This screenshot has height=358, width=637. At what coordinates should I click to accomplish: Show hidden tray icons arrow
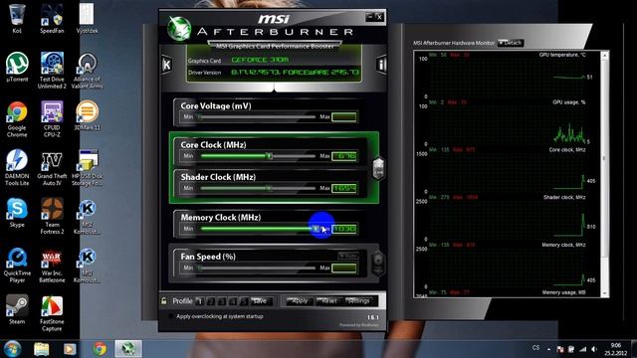click(x=548, y=349)
